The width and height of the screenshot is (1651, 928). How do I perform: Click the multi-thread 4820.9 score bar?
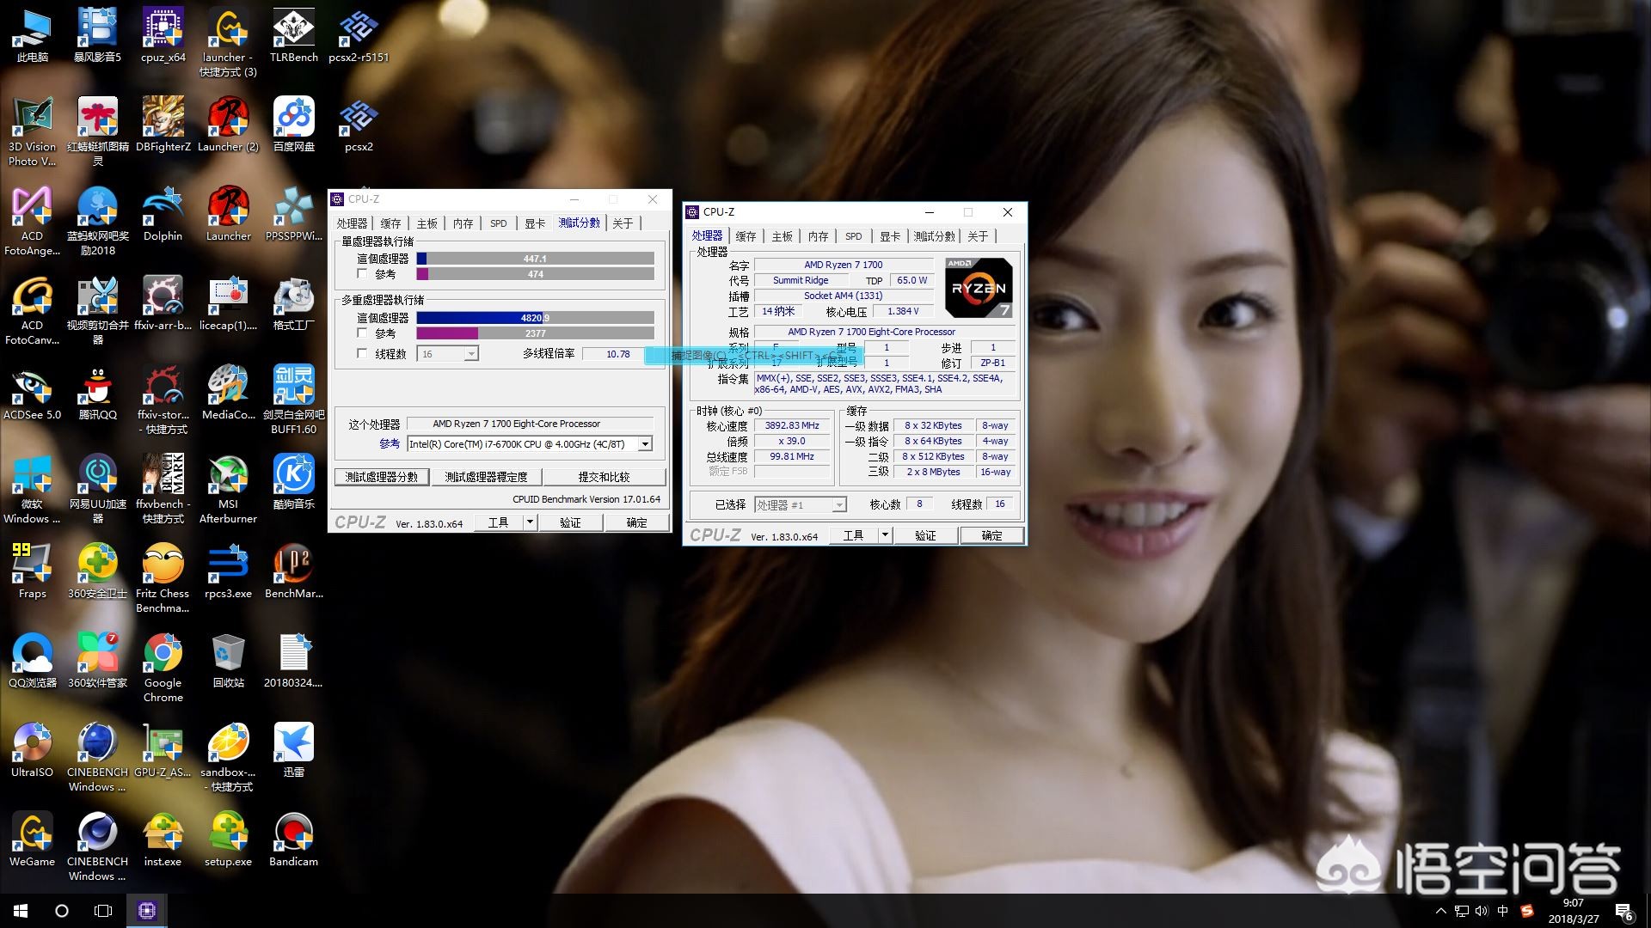(535, 318)
